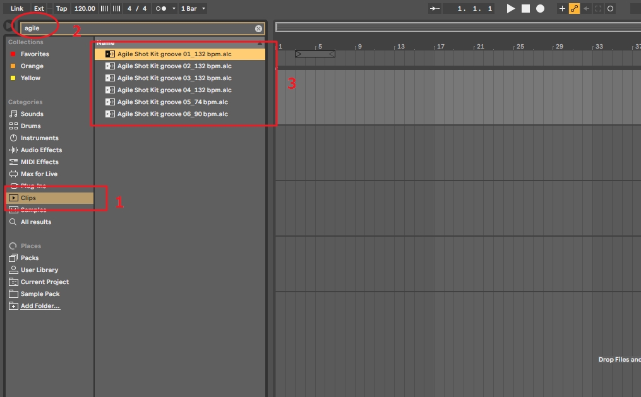Viewport: 641px width, 397px height.
Task: Show All results in browser
Action: (36, 222)
